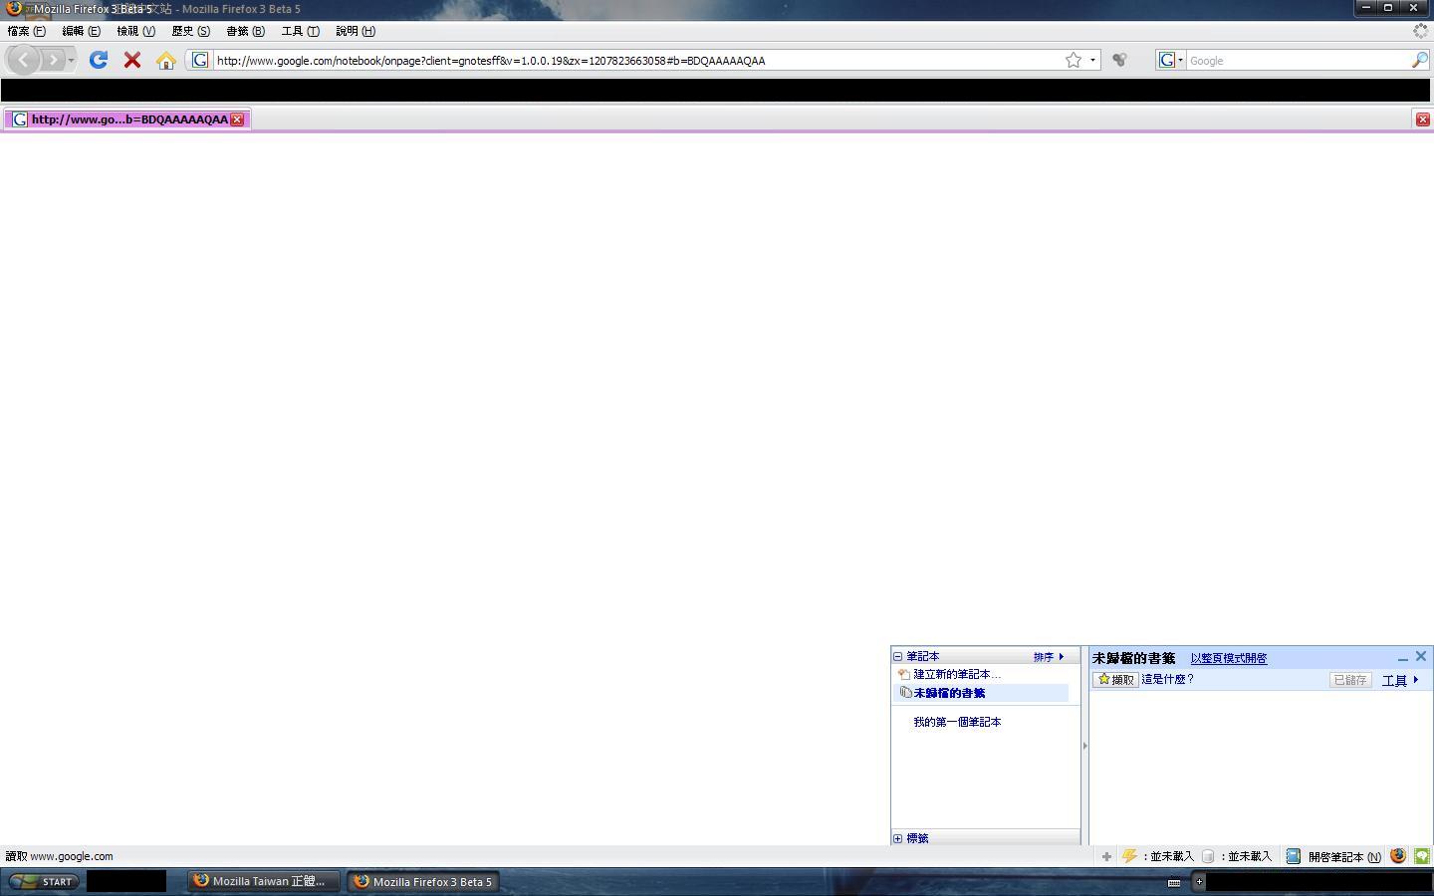Collapse the 筆記本 section
This screenshot has width=1434, height=896.
(897, 657)
